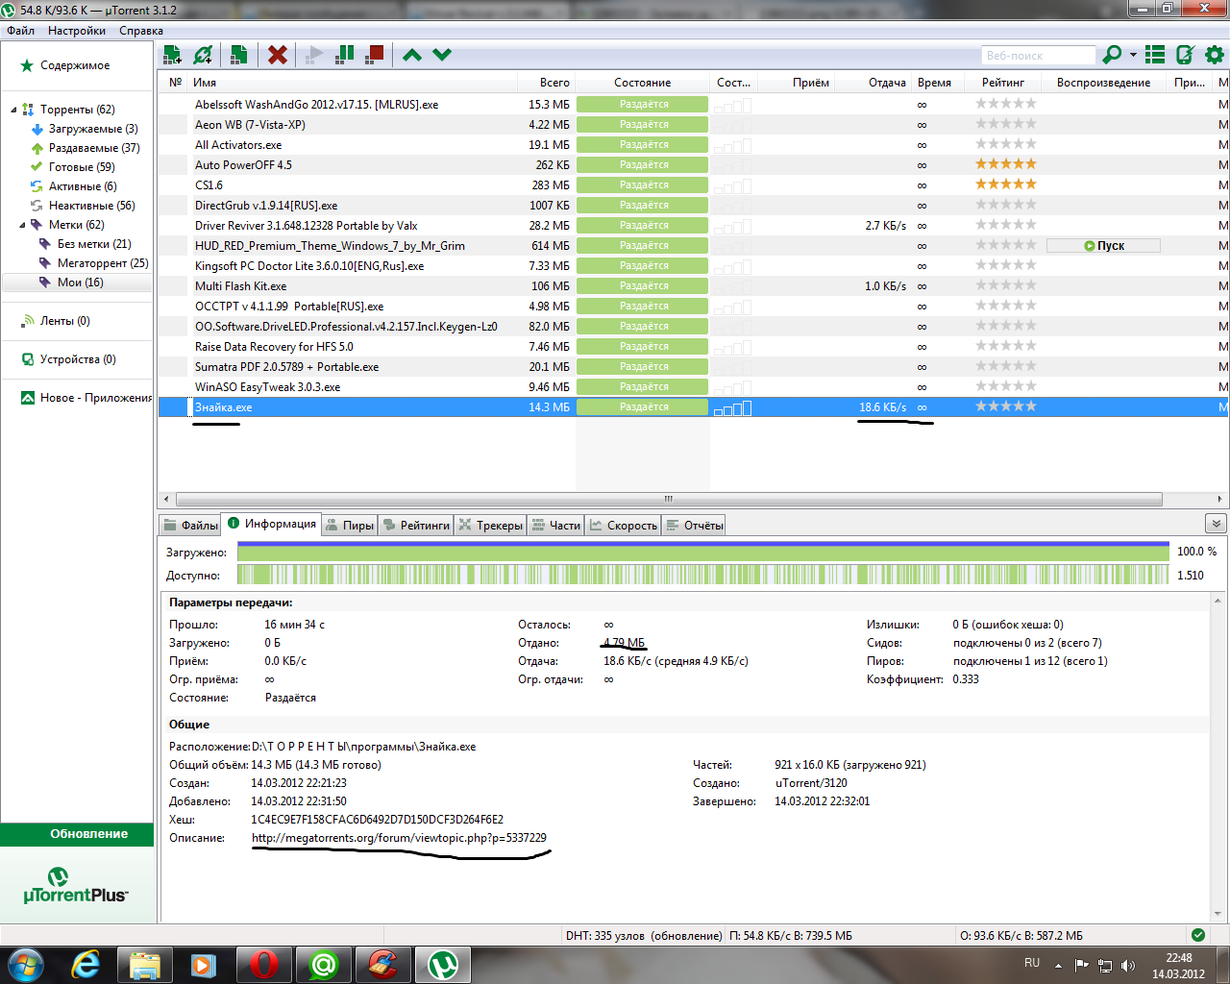Click in the Веб-поиск search field
Screen dimensions: 1230x984
1038,56
